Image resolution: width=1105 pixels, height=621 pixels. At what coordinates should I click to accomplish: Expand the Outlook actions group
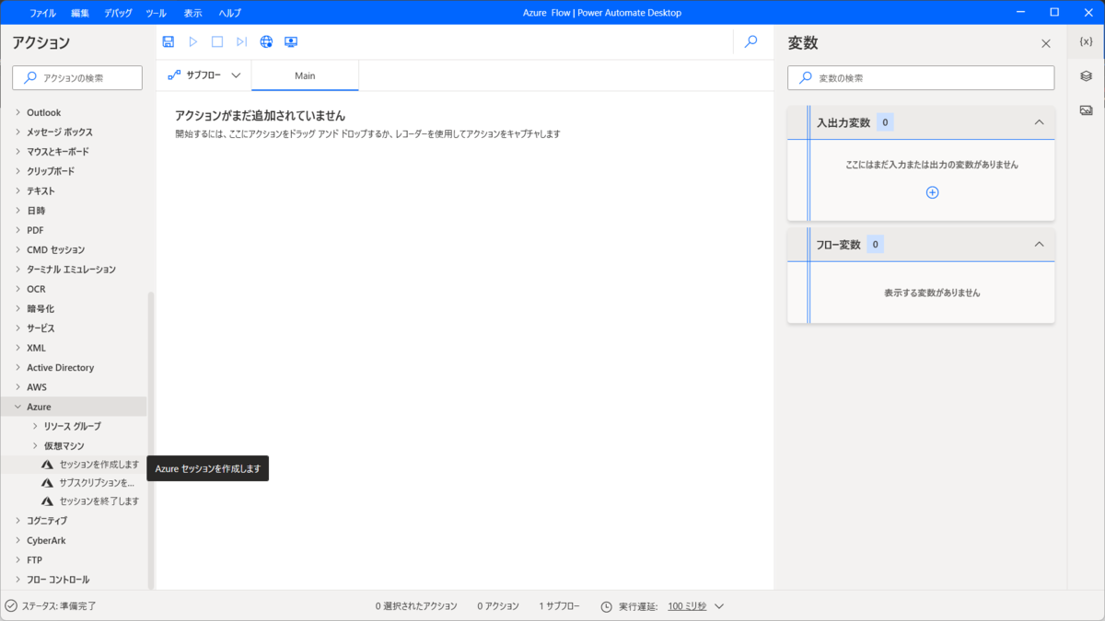pos(17,113)
